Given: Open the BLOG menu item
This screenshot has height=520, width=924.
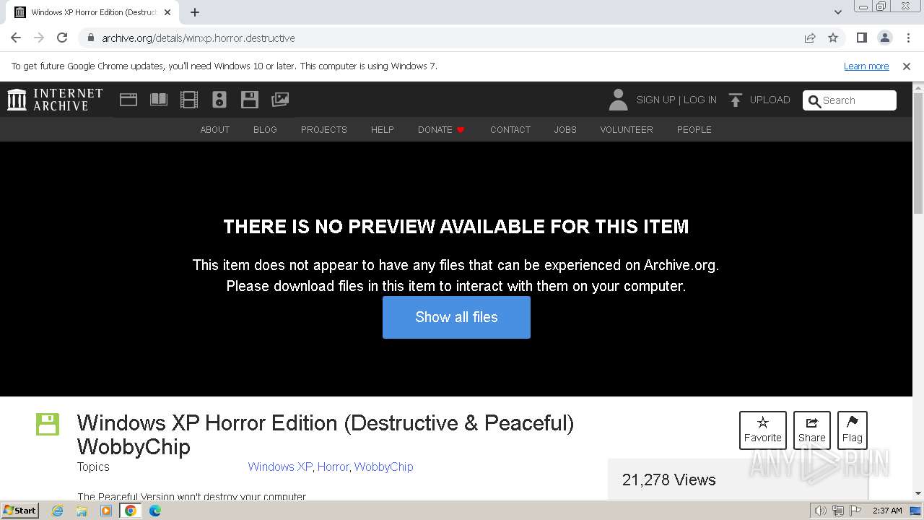Looking at the screenshot, I should point(265,129).
